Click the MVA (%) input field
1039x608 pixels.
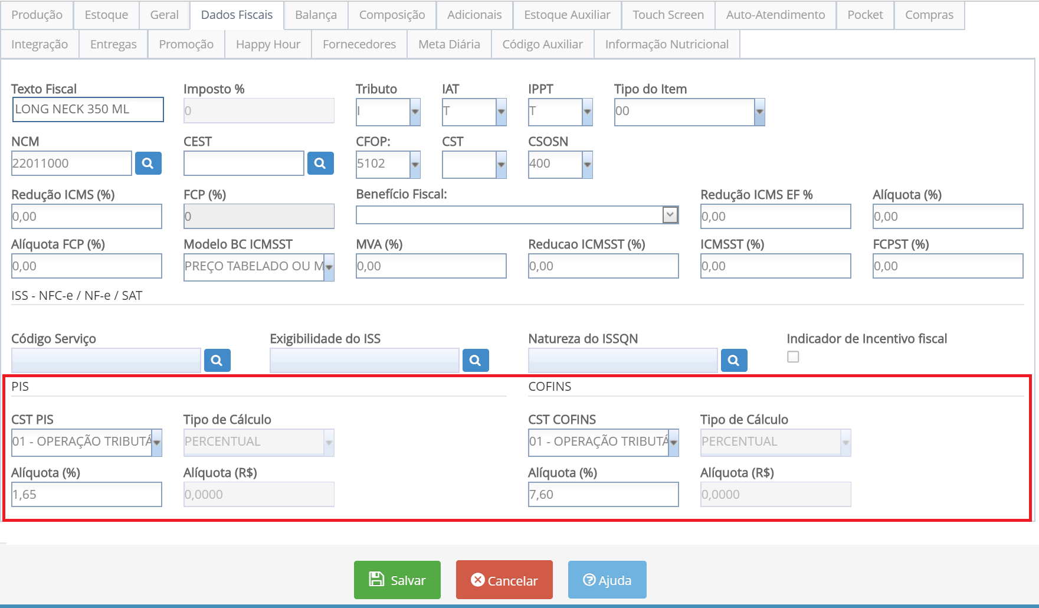pos(431,266)
